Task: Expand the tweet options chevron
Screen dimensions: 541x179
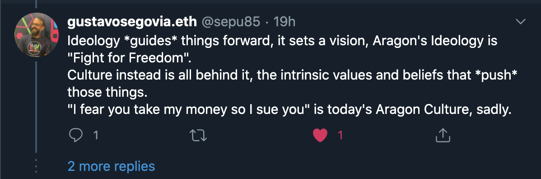Action: point(520,22)
